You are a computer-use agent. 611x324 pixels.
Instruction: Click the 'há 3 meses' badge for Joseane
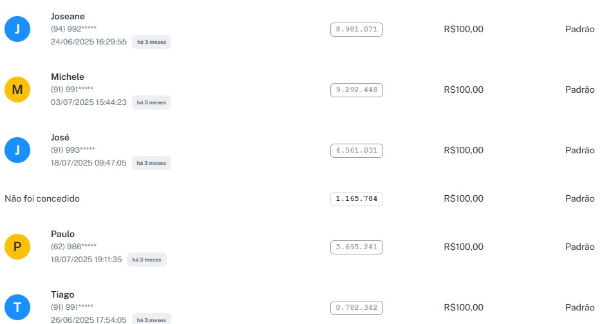pyautogui.click(x=151, y=42)
